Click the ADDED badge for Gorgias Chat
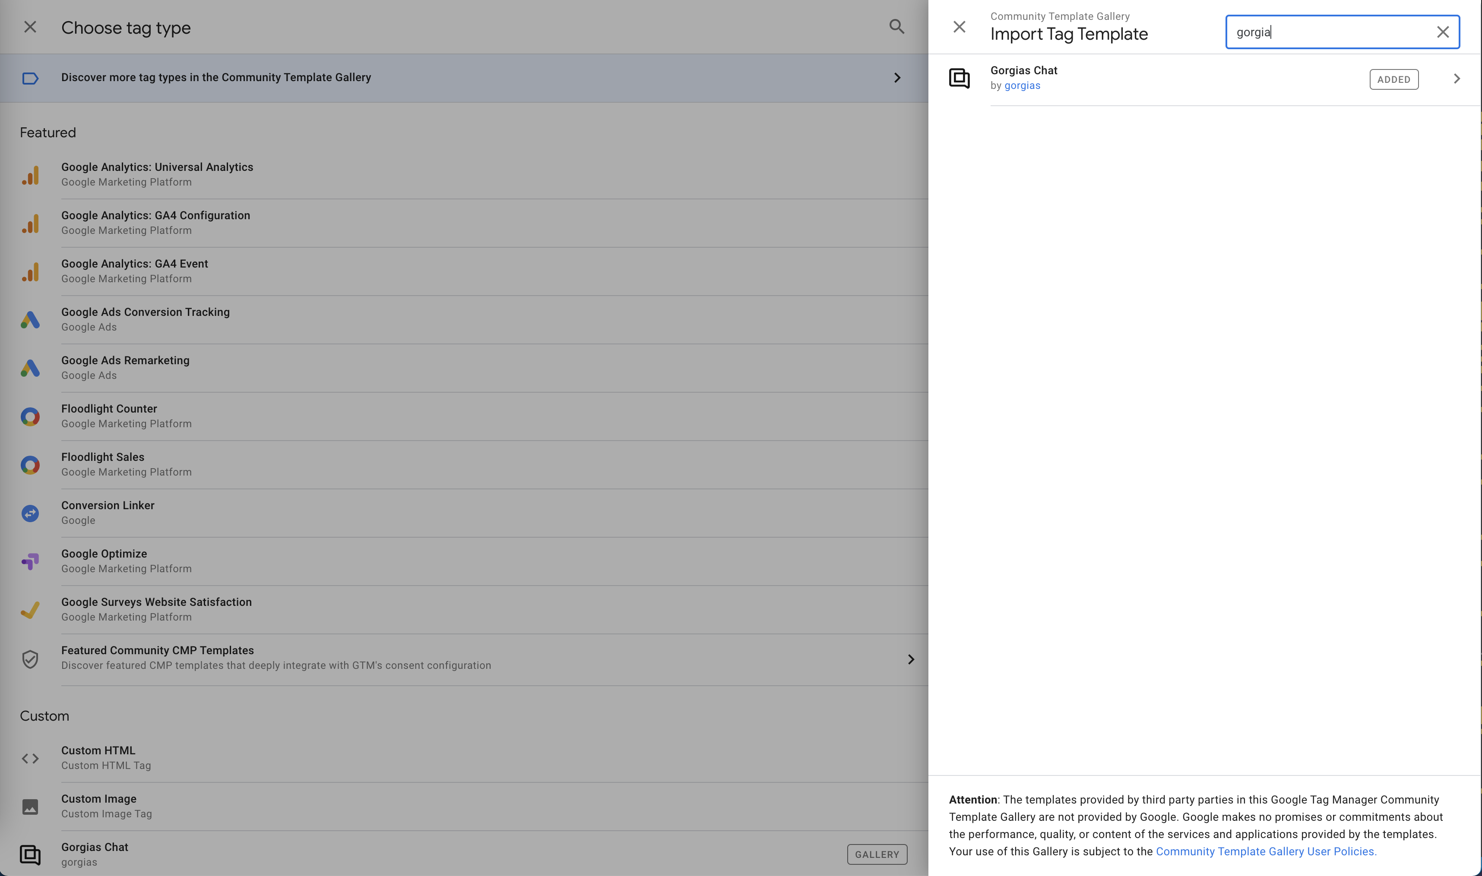 tap(1394, 79)
